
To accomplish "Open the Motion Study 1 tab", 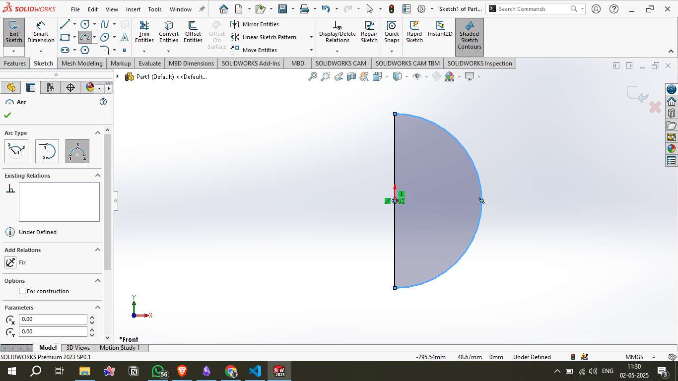I will pyautogui.click(x=120, y=348).
